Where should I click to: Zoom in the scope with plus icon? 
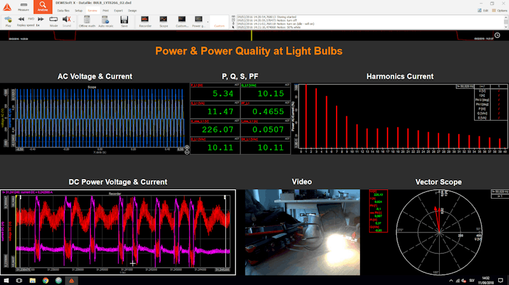(187, 148)
